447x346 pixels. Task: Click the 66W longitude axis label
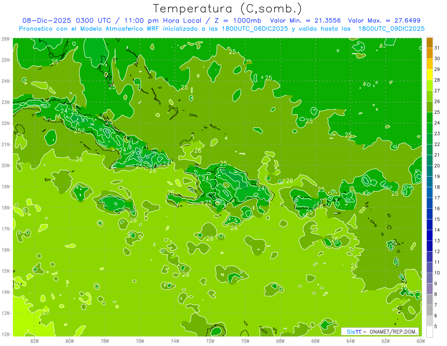coord(315,341)
